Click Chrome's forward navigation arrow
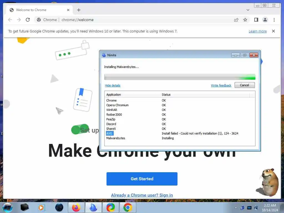Viewport: 284px width, 213px height. (19, 20)
